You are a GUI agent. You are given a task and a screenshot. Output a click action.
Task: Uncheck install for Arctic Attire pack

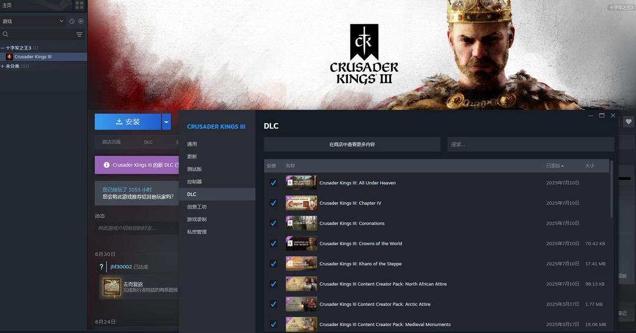pyautogui.click(x=273, y=304)
